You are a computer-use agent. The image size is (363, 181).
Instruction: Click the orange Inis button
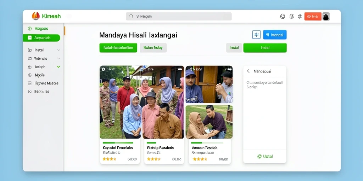[x=313, y=16]
